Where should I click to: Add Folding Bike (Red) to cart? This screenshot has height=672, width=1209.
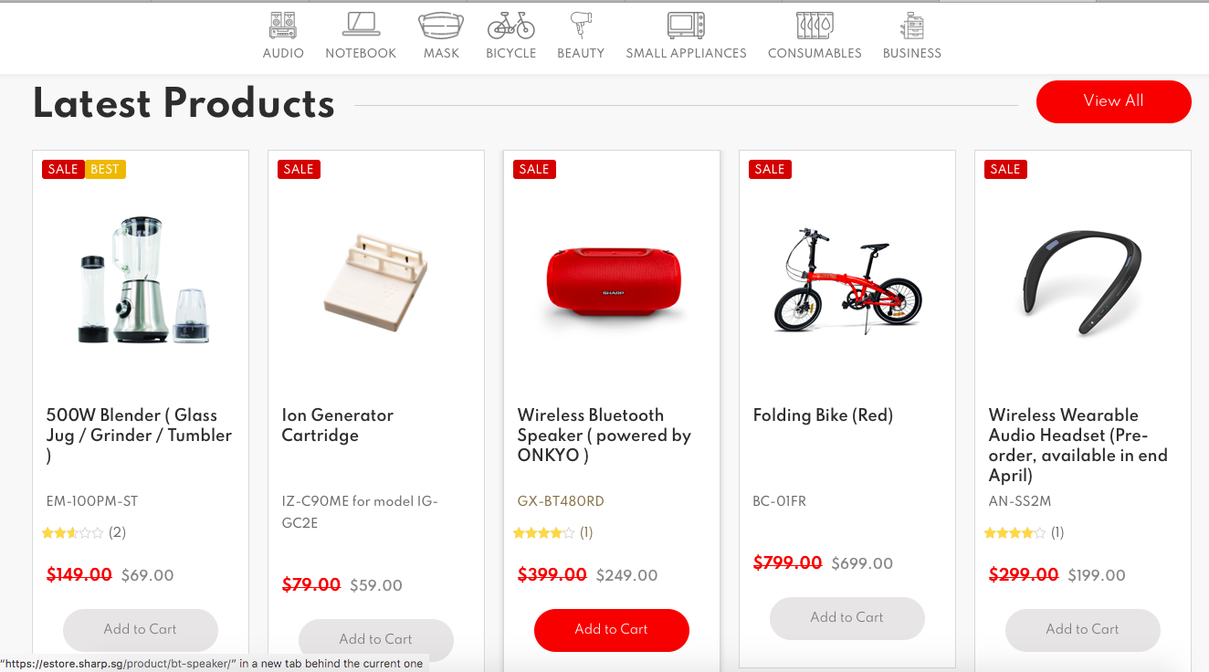click(846, 618)
